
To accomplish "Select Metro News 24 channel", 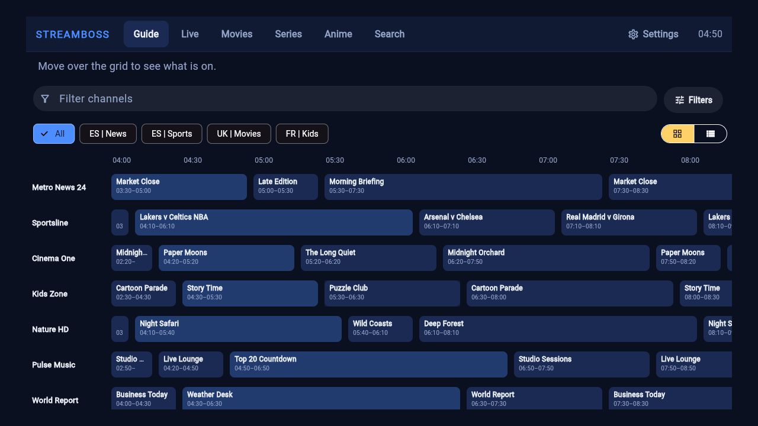I will pyautogui.click(x=59, y=188).
